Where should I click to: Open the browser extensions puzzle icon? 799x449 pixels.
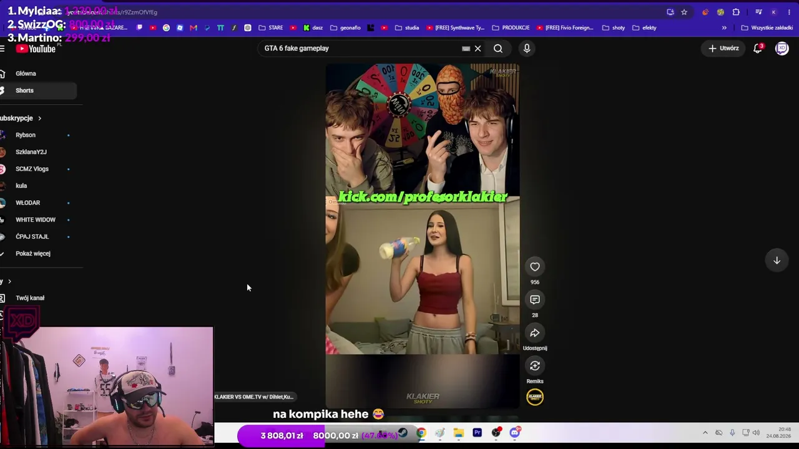tap(736, 12)
